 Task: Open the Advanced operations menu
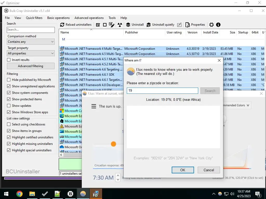89,18
